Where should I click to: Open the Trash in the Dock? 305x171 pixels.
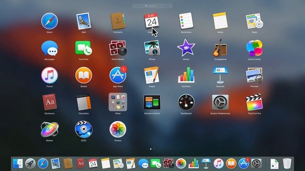(x=287, y=163)
